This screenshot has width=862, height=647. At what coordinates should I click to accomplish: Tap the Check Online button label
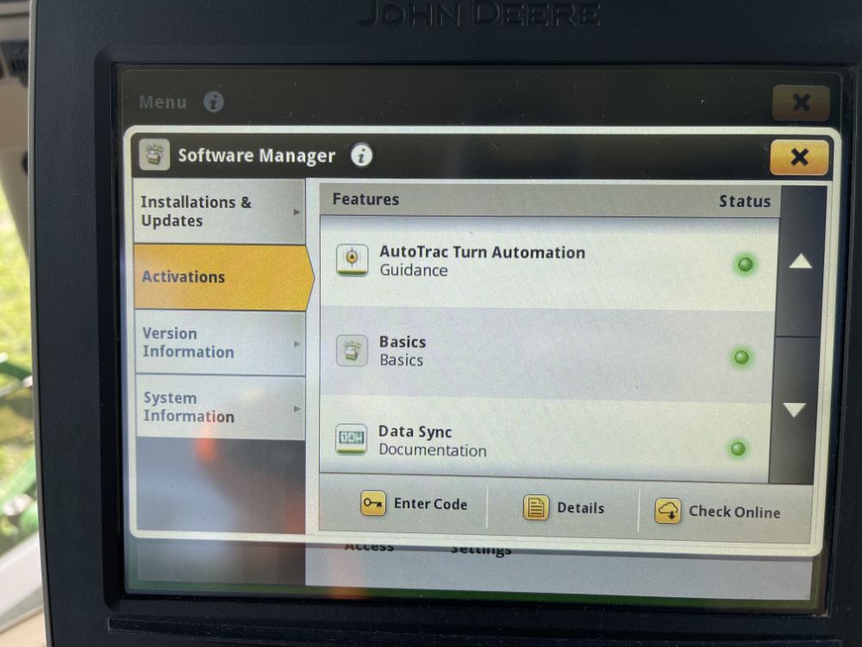pyautogui.click(x=734, y=512)
